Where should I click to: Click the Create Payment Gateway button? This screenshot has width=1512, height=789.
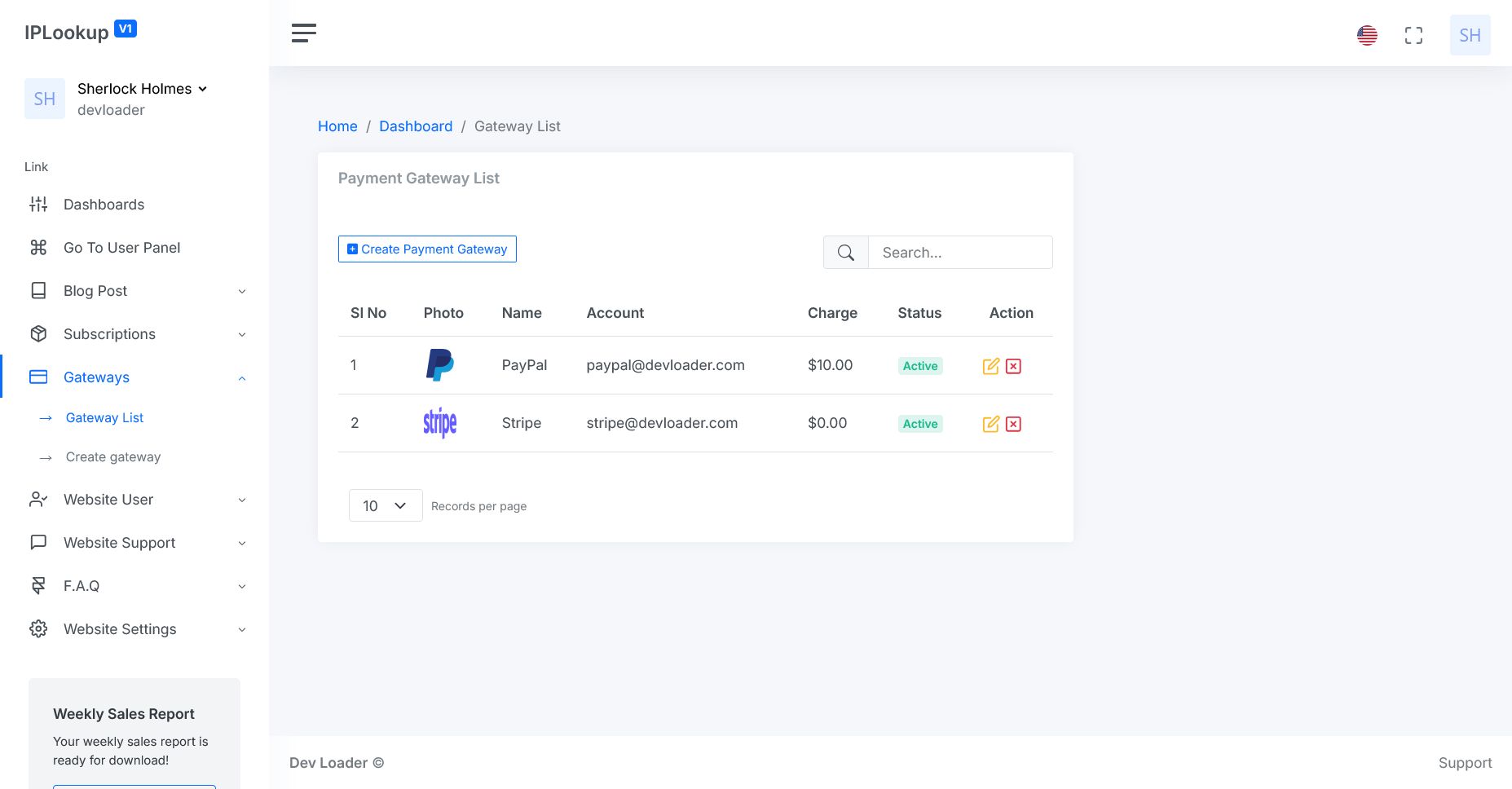click(427, 249)
